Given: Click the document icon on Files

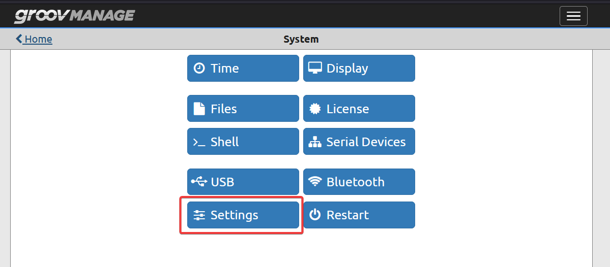Looking at the screenshot, I should pos(199,109).
